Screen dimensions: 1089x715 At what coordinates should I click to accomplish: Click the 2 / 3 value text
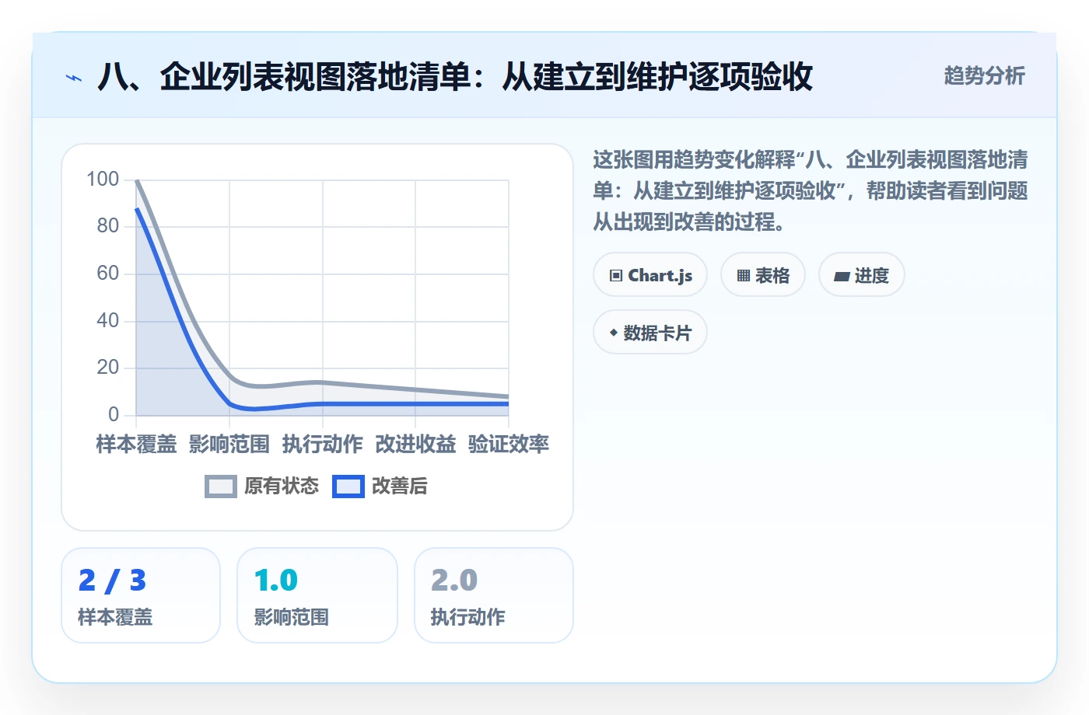[x=112, y=581]
